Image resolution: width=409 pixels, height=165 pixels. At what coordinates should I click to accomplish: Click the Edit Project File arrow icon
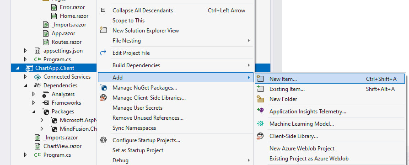[x=103, y=53]
